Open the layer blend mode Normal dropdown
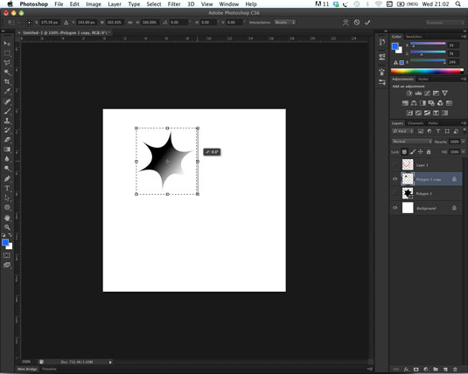This screenshot has height=374, width=468. point(412,142)
